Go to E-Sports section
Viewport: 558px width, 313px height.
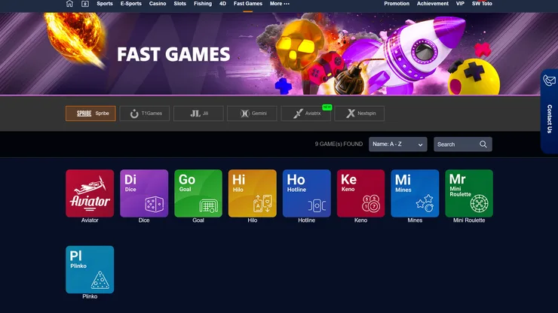131,4
